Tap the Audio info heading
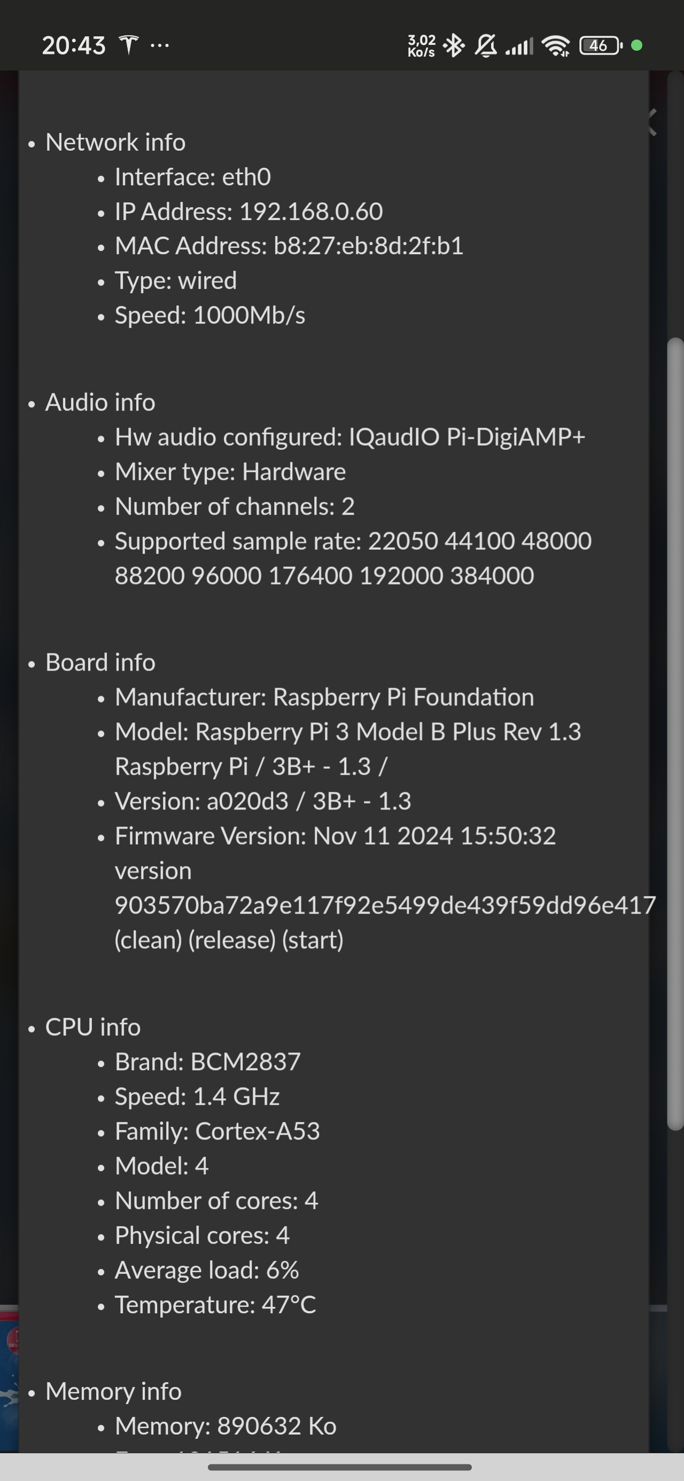 pyautogui.click(x=100, y=402)
